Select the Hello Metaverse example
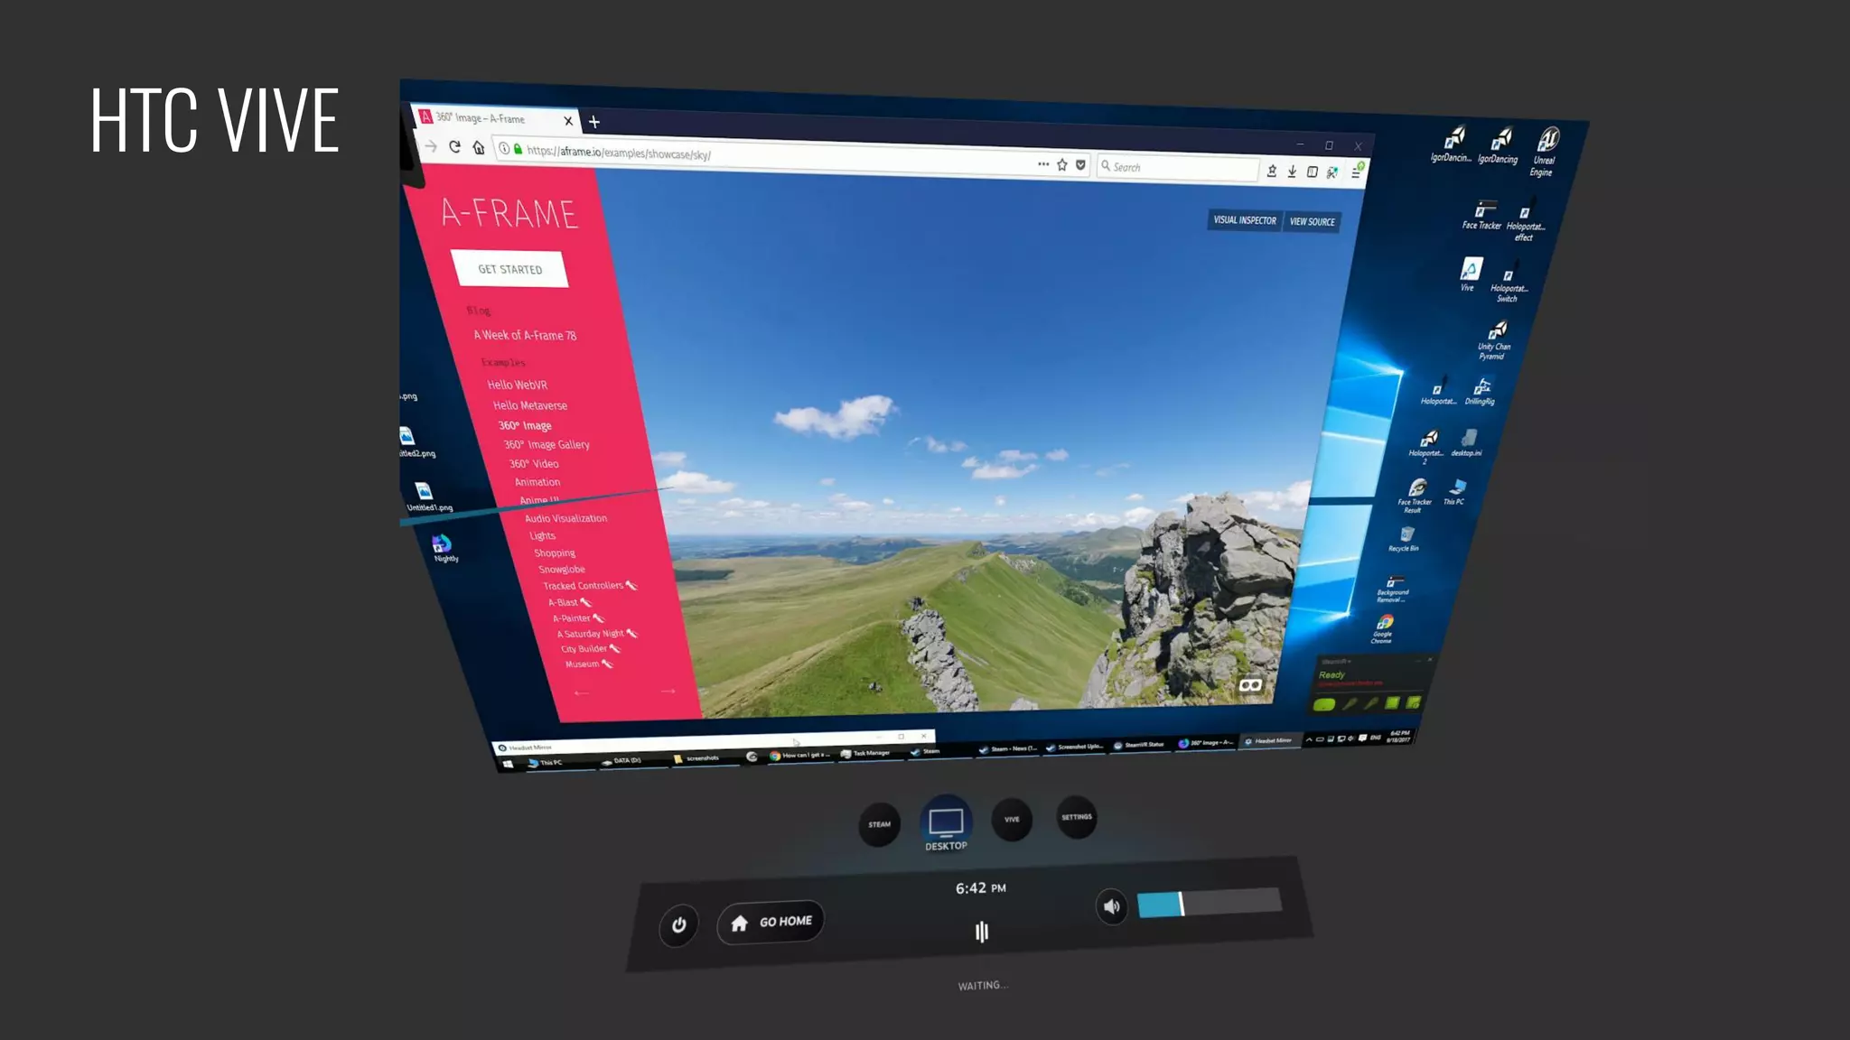This screenshot has height=1040, width=1850. (x=530, y=405)
